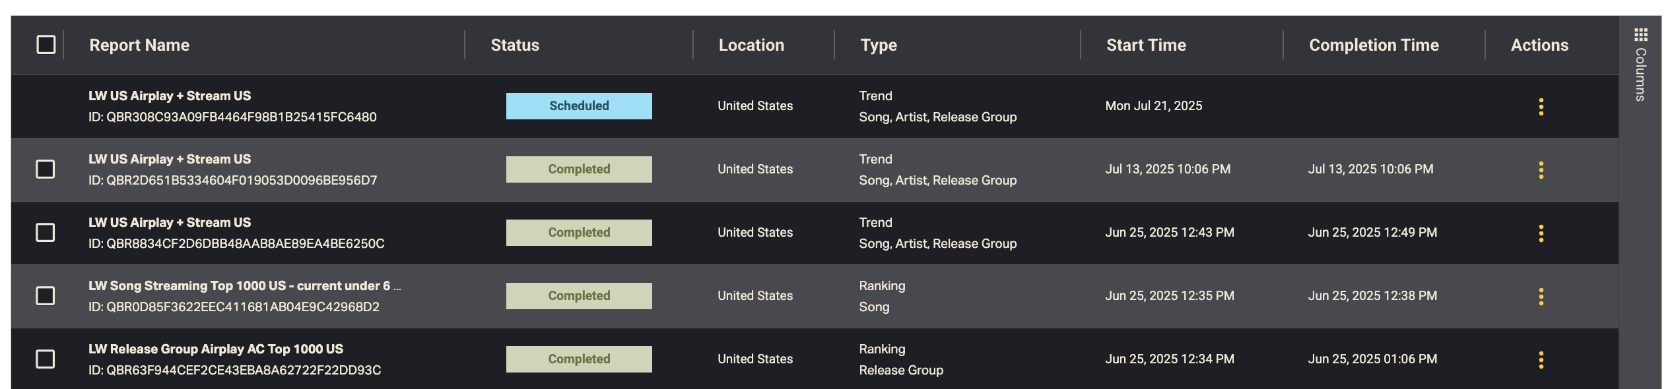Screen dimensions: 1674x389
Task: Open actions menu for Scheduled report row
Action: point(1541,106)
